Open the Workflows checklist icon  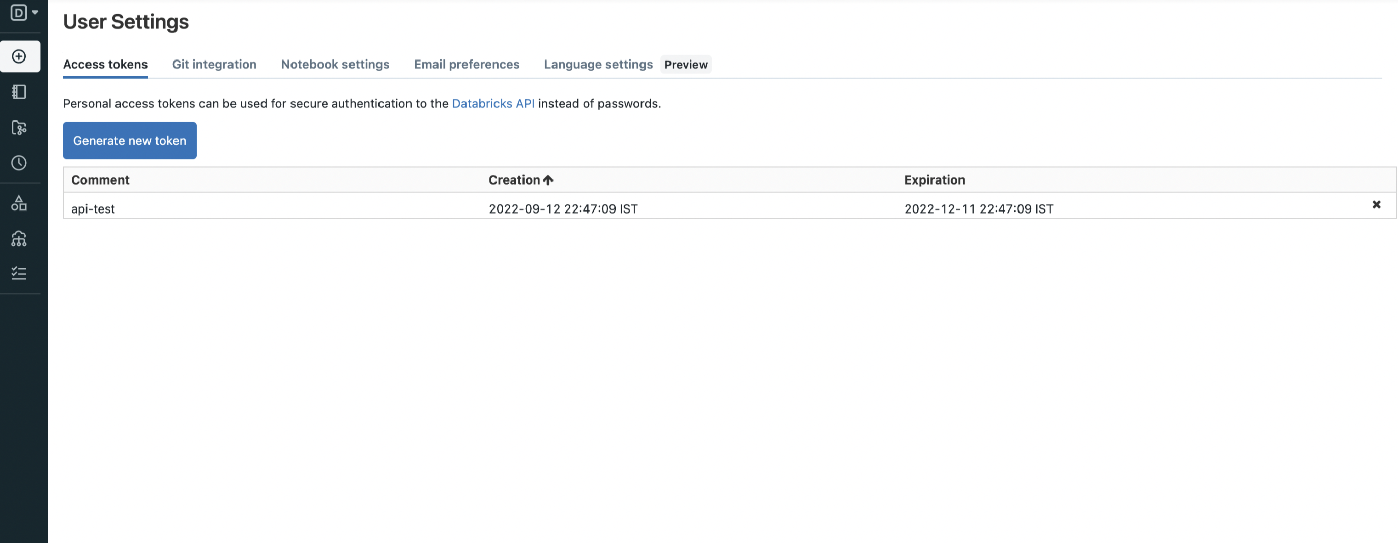[19, 273]
